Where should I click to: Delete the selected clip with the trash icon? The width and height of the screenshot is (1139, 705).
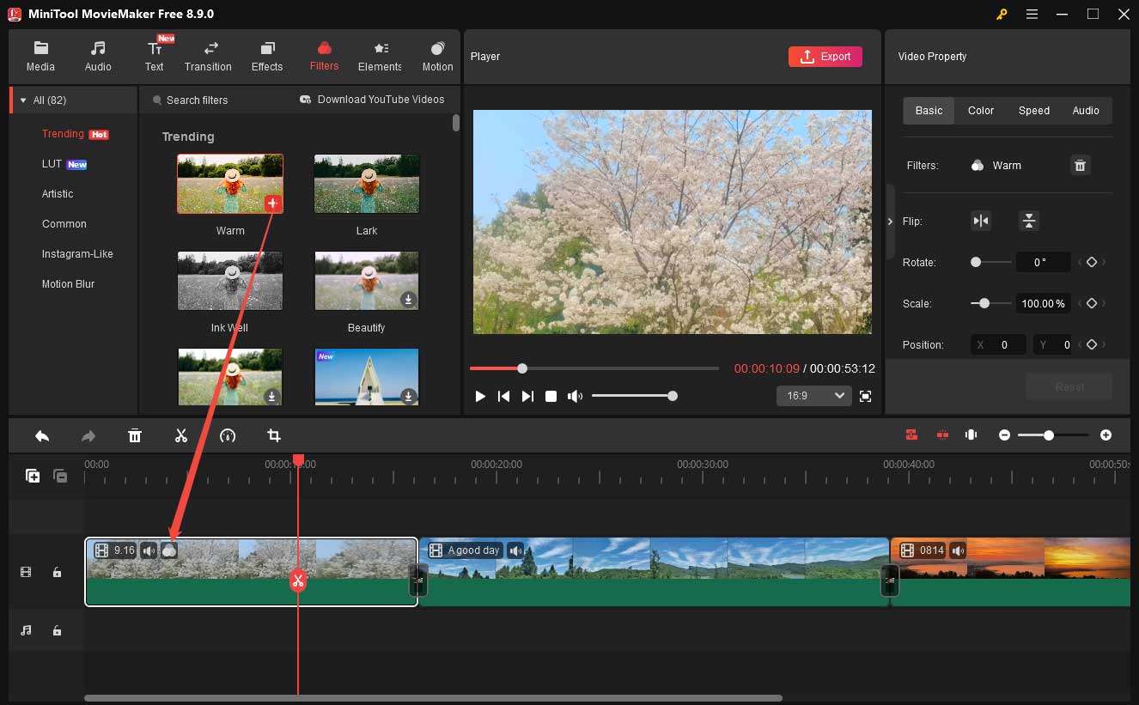coord(135,435)
